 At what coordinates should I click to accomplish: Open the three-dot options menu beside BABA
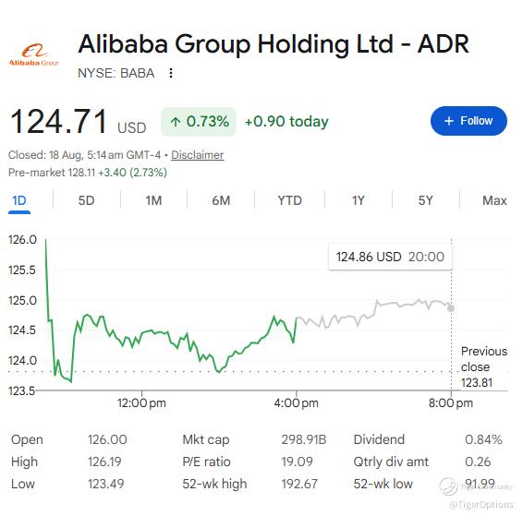click(171, 73)
